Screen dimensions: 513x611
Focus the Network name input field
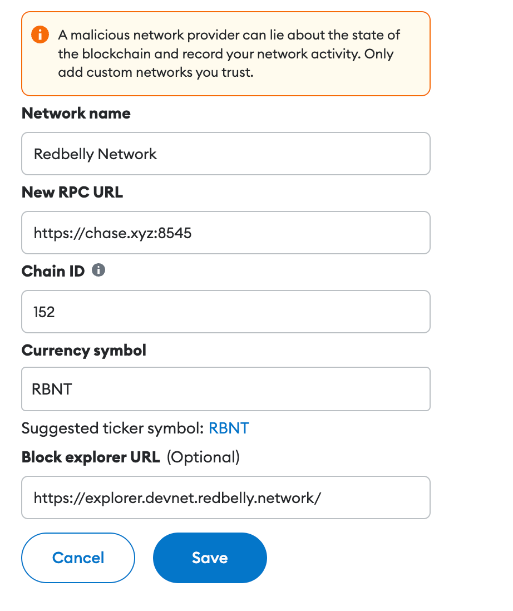pyautogui.click(x=226, y=154)
